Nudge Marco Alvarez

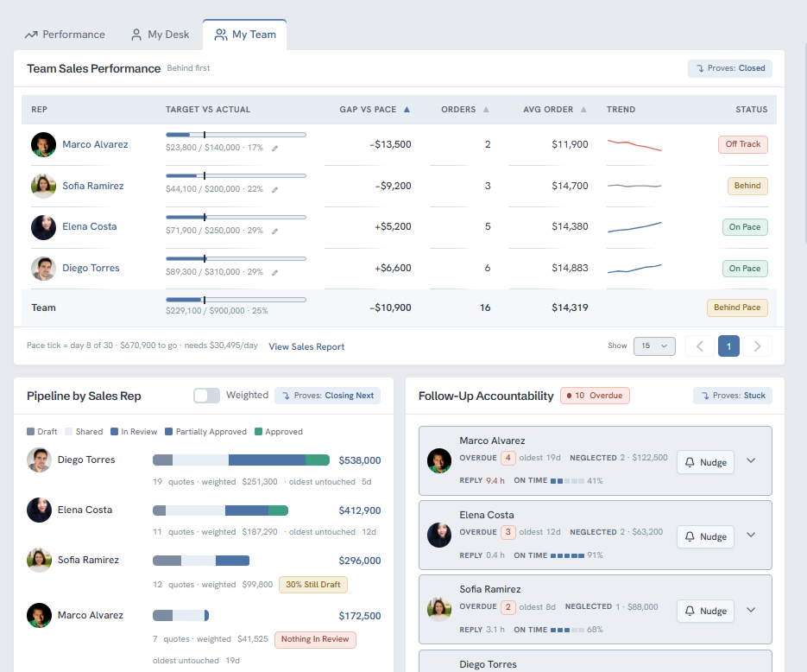705,462
